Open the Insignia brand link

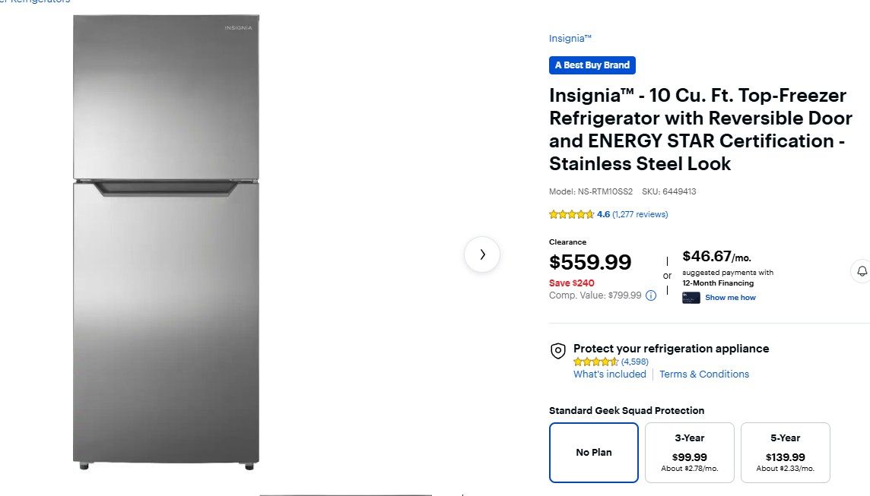[x=570, y=39]
